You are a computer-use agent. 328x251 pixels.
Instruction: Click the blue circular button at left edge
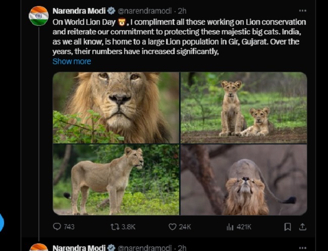coord(1,223)
